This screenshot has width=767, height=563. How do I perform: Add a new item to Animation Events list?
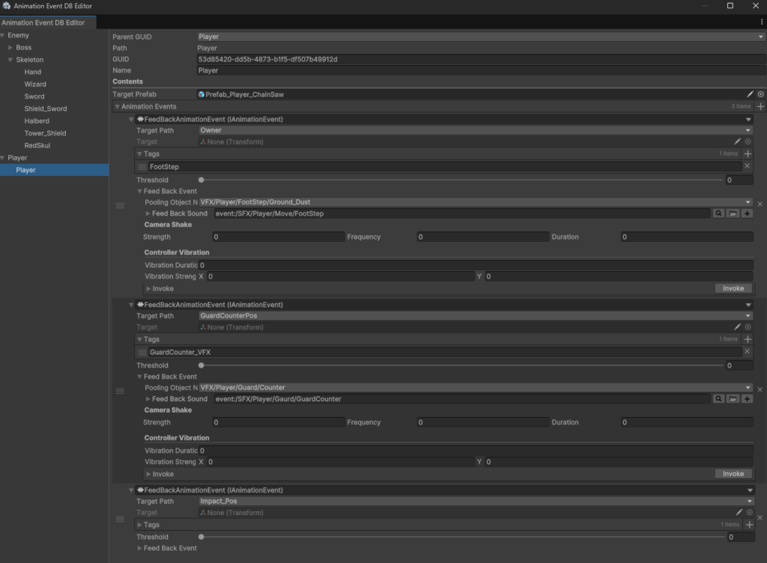[x=760, y=107]
